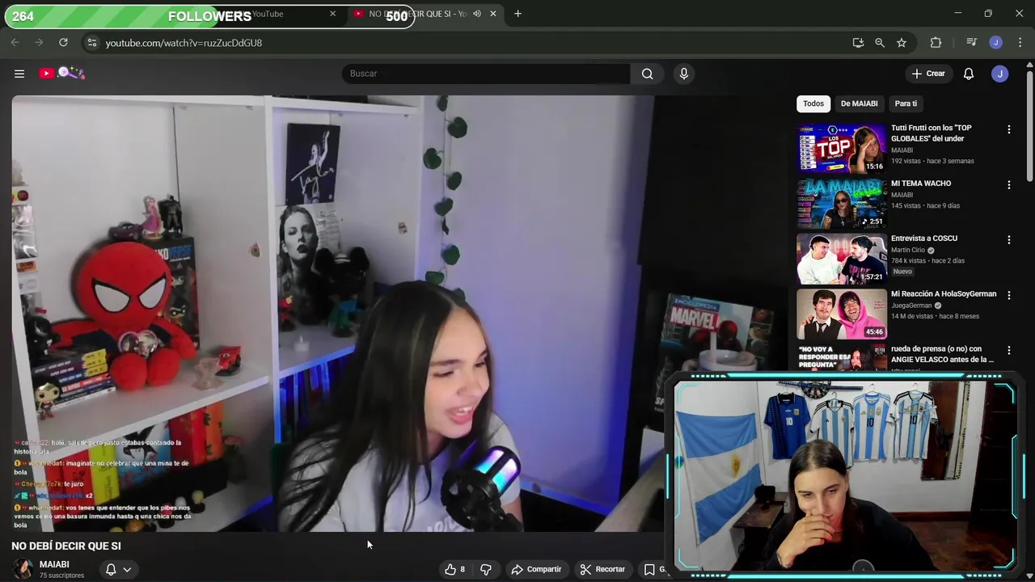This screenshot has width=1035, height=582.
Task: Click the Crear button
Action: pyautogui.click(x=928, y=74)
